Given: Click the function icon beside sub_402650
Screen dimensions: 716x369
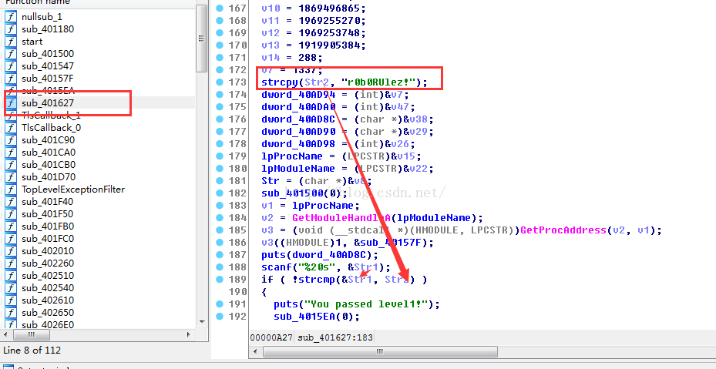Looking at the screenshot, I should pos(11,313).
